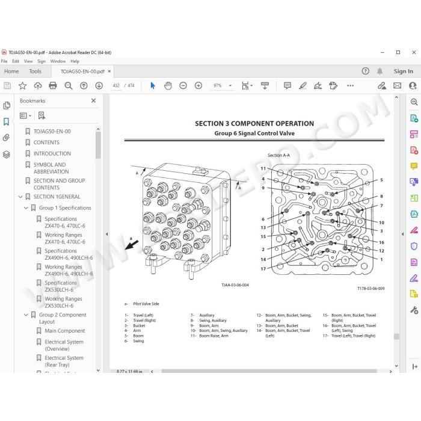This screenshot has width=421, height=421.
Task: Open the Window menu
Action: (58, 61)
